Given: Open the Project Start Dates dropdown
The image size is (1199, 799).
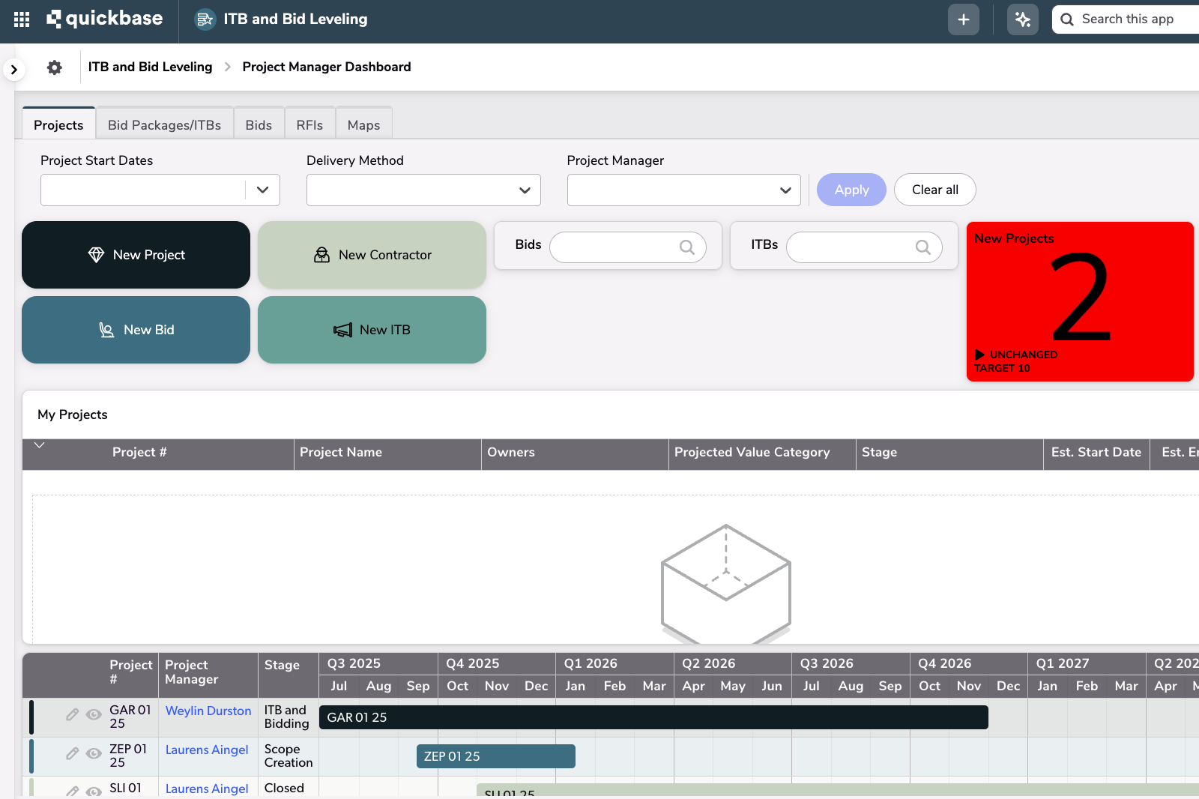Looking at the screenshot, I should tap(262, 190).
